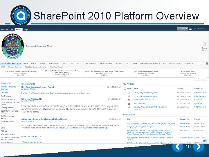This screenshot has height=157, width=209.
Task: Click the Announcements web part title
Action: 28,84
